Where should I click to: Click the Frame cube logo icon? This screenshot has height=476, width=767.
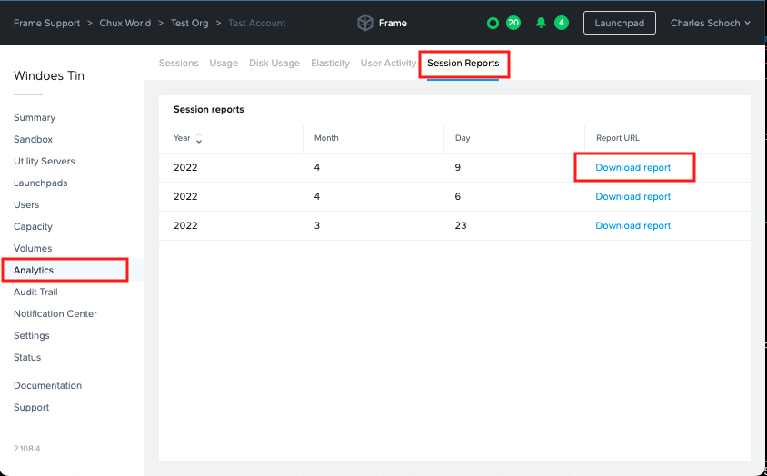pos(365,23)
